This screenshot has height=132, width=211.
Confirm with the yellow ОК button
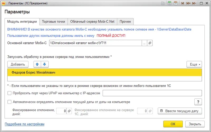pyautogui.click(x=173, y=124)
